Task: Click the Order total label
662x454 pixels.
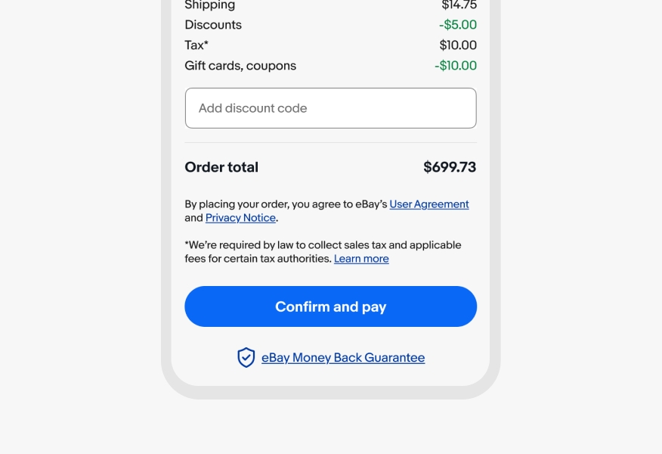Action: [x=221, y=167]
